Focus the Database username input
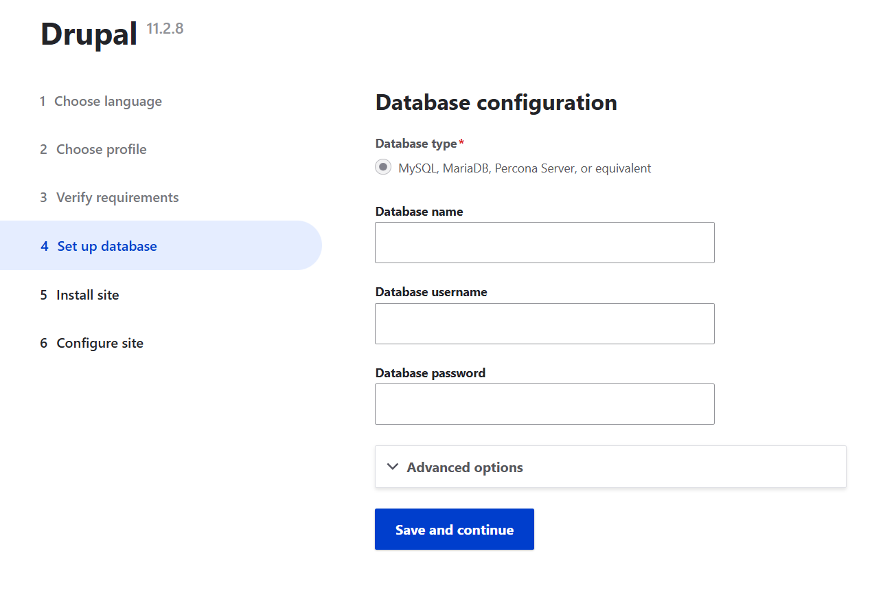Image resolution: width=872 pixels, height=591 pixels. click(544, 324)
